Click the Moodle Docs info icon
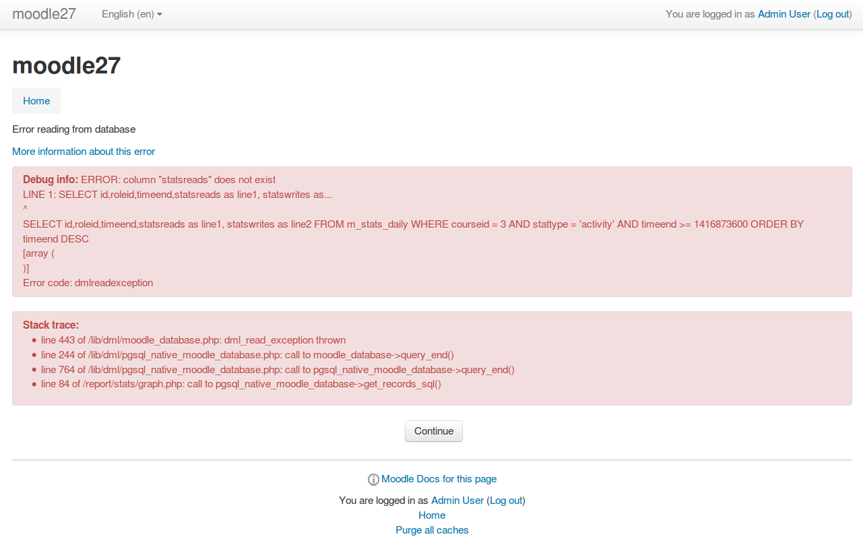Image resolution: width=863 pixels, height=545 pixels. [373, 480]
